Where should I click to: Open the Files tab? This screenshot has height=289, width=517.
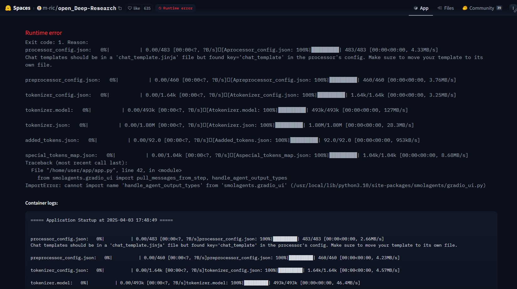(446, 8)
